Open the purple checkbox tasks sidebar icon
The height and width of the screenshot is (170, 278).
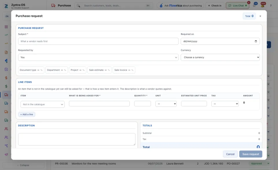(x=6, y=69)
